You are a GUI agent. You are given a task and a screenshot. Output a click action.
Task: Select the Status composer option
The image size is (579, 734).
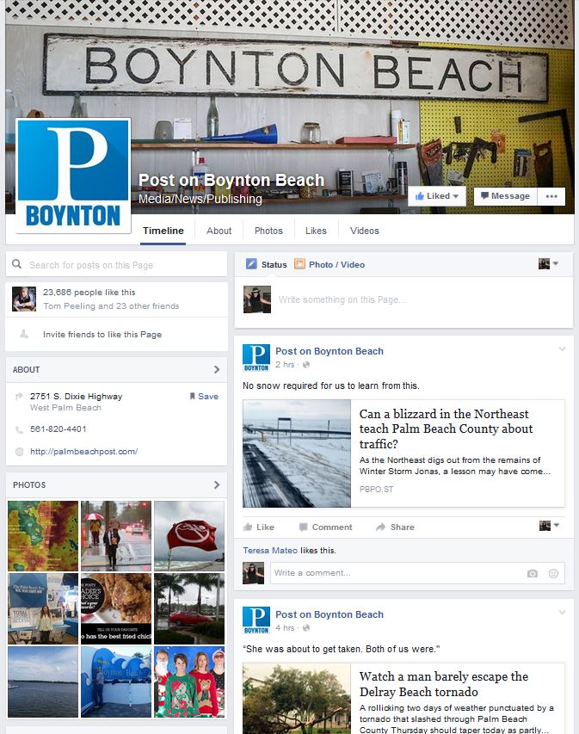(267, 264)
